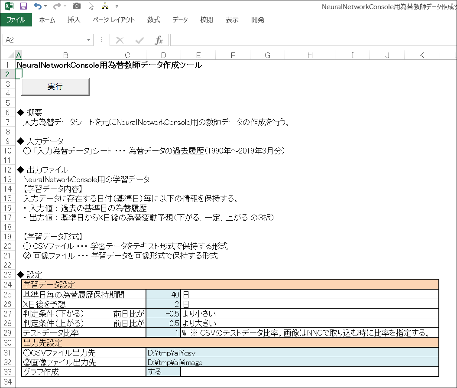The width and height of the screenshot is (457, 388).
Task: Click the ◆ 概要 heading cell
Action: click(29, 112)
